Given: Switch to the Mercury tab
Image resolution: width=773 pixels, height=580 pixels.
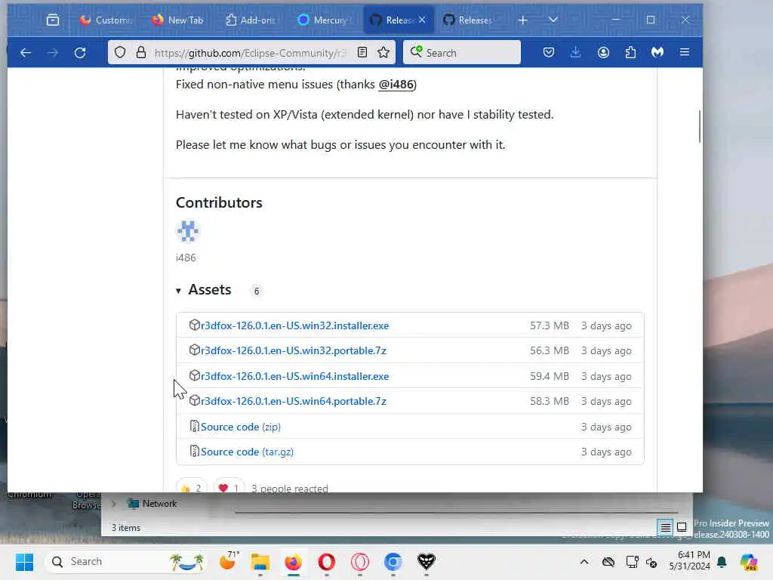Looking at the screenshot, I should click(x=323, y=20).
